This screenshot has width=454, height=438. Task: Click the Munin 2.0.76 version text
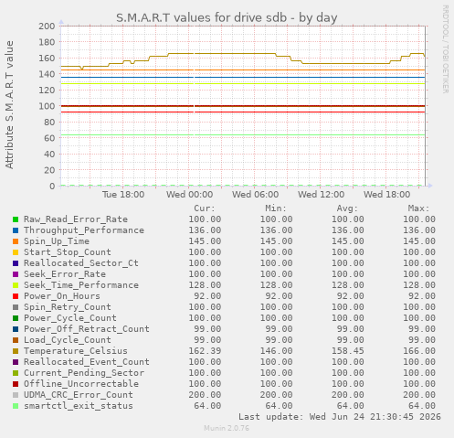pos(227,428)
